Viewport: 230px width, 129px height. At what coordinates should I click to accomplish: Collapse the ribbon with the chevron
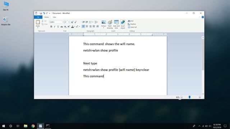[x=200, y=17]
